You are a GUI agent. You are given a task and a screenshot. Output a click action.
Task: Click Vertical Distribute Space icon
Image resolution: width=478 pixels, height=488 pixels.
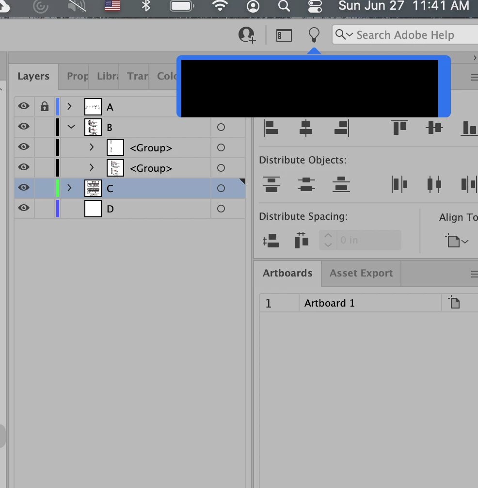[x=271, y=241]
